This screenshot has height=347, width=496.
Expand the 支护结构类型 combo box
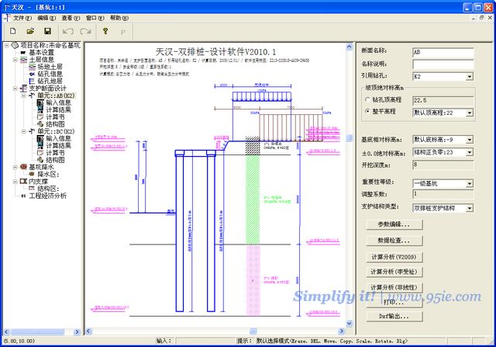[x=469, y=208]
